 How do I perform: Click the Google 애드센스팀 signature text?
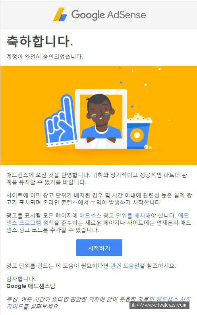[31, 286]
